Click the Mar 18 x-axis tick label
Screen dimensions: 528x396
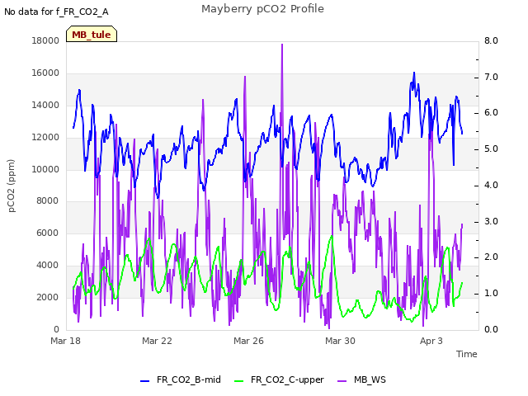[66, 341]
